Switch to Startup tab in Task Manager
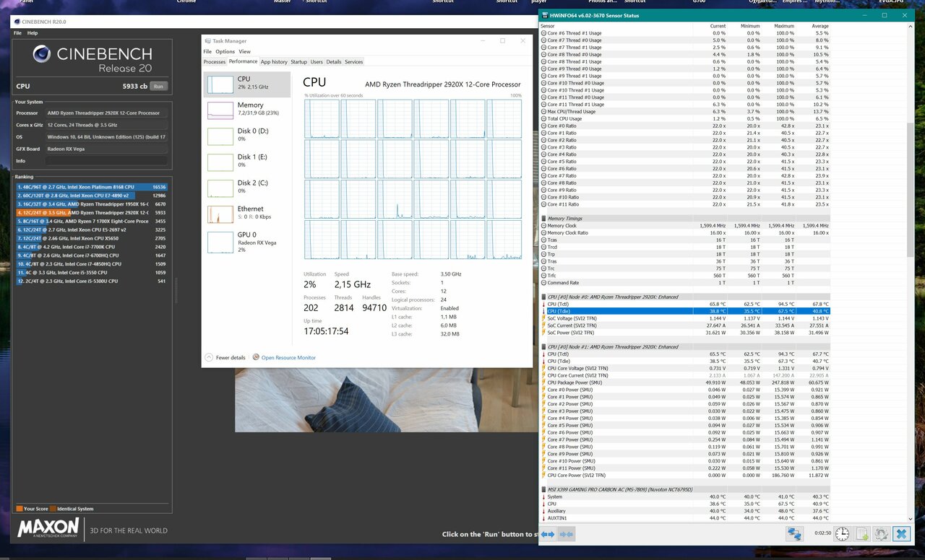Viewport: 925px width, 560px height. 298,62
